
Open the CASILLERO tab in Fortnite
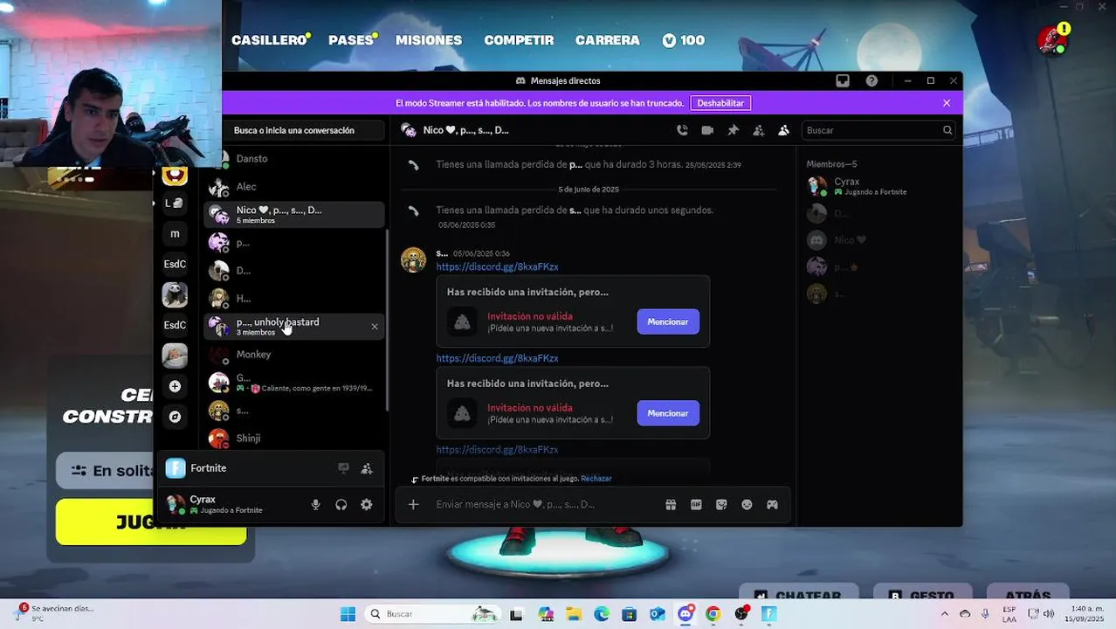269,40
